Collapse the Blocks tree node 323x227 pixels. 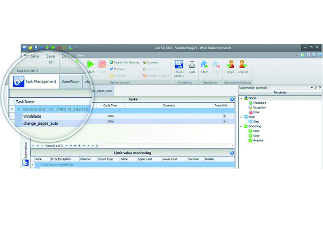241,98
